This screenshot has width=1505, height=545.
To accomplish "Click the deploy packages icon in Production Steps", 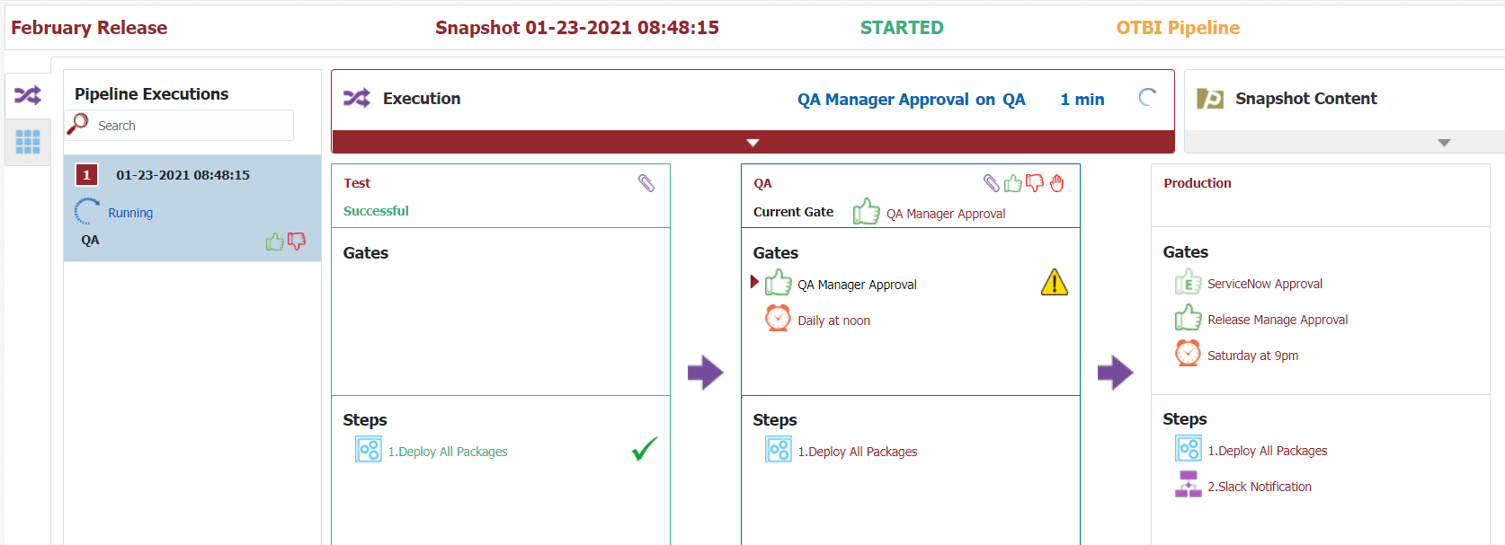I will pyautogui.click(x=1189, y=448).
